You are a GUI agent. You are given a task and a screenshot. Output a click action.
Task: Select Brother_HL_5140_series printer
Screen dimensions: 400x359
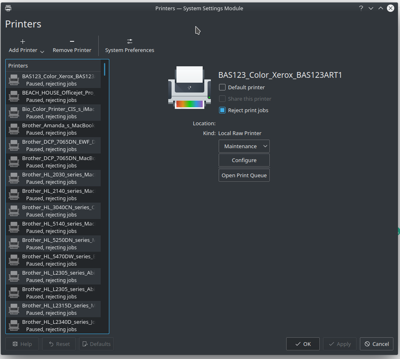(x=53, y=227)
